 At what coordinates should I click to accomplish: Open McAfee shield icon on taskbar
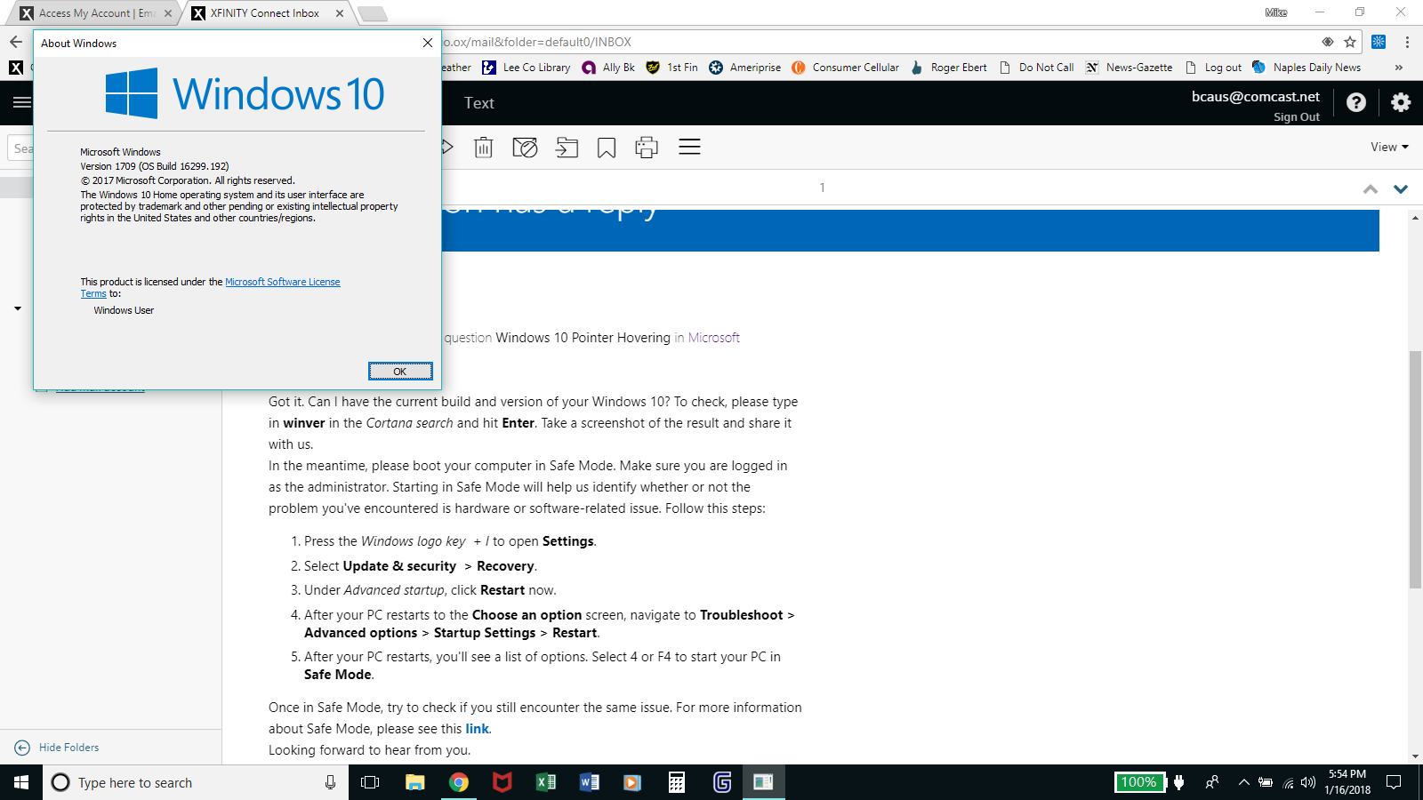click(x=502, y=782)
